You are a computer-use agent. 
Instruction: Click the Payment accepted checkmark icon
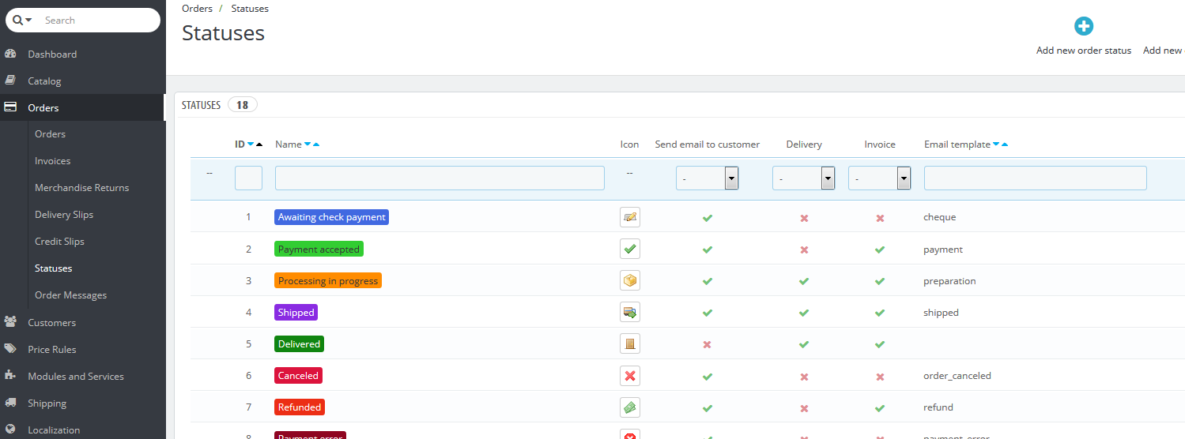[630, 250]
